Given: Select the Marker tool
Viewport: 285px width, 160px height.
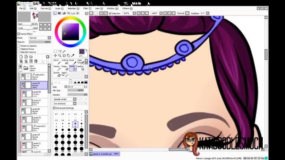Looking at the screenshot, I should [57, 68].
